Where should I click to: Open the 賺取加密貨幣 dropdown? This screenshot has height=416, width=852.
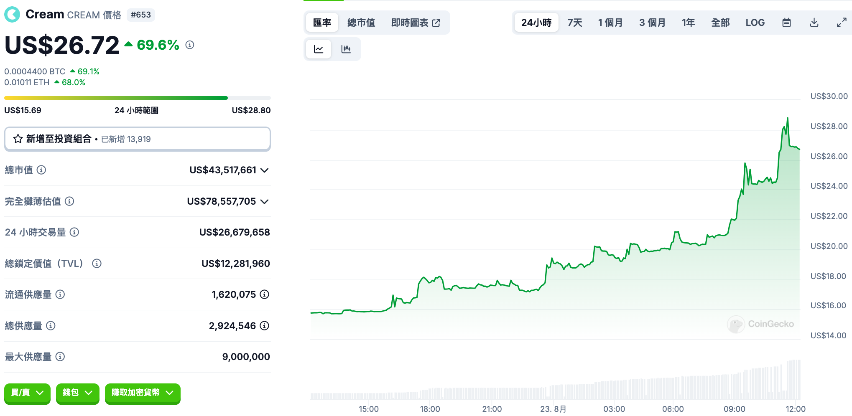click(143, 393)
